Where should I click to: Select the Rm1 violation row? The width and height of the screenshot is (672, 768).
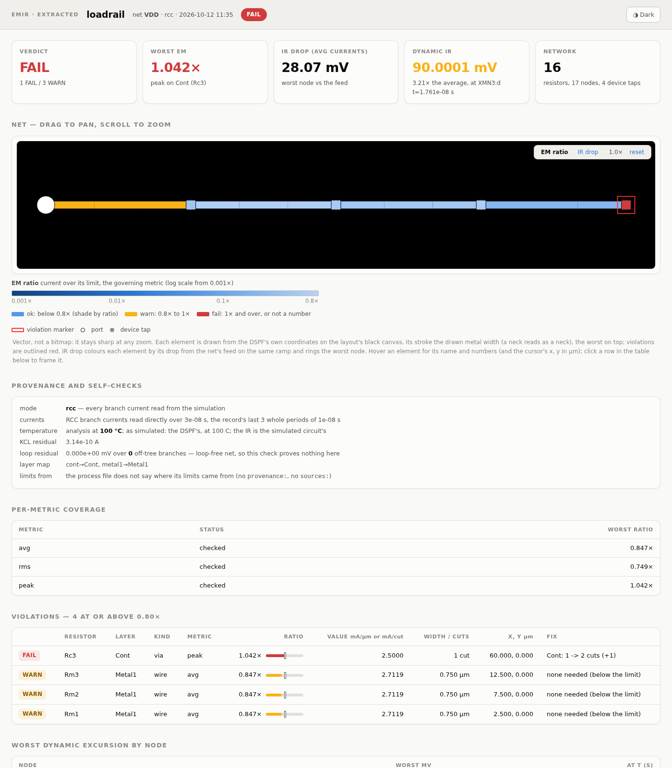coord(336,714)
